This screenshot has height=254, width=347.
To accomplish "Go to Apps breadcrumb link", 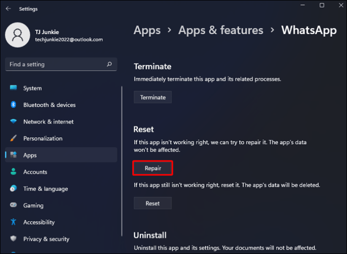I will (x=147, y=30).
